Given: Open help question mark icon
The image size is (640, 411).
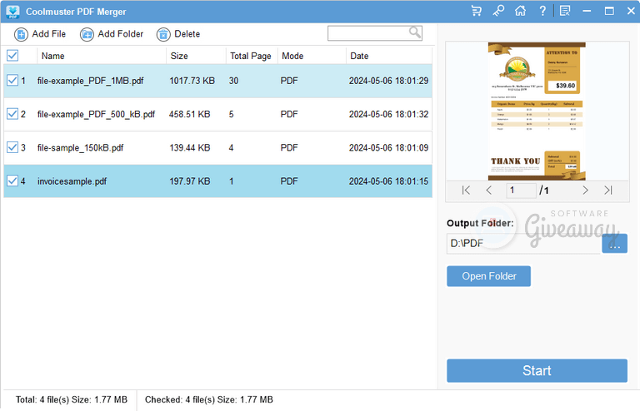Looking at the screenshot, I should point(542,11).
